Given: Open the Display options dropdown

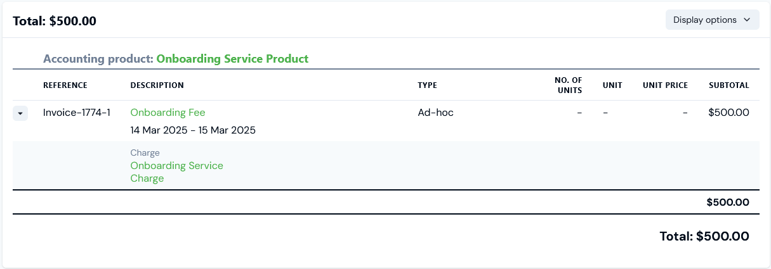Looking at the screenshot, I should 704,20.
